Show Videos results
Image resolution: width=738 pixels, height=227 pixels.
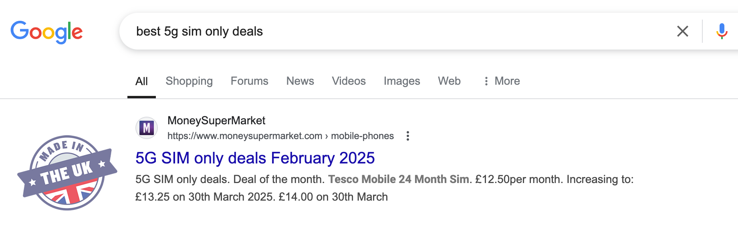pos(349,81)
